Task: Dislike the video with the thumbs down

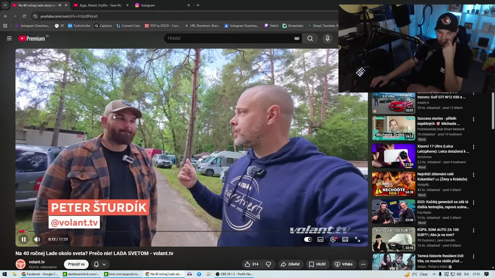Action: (x=268, y=264)
